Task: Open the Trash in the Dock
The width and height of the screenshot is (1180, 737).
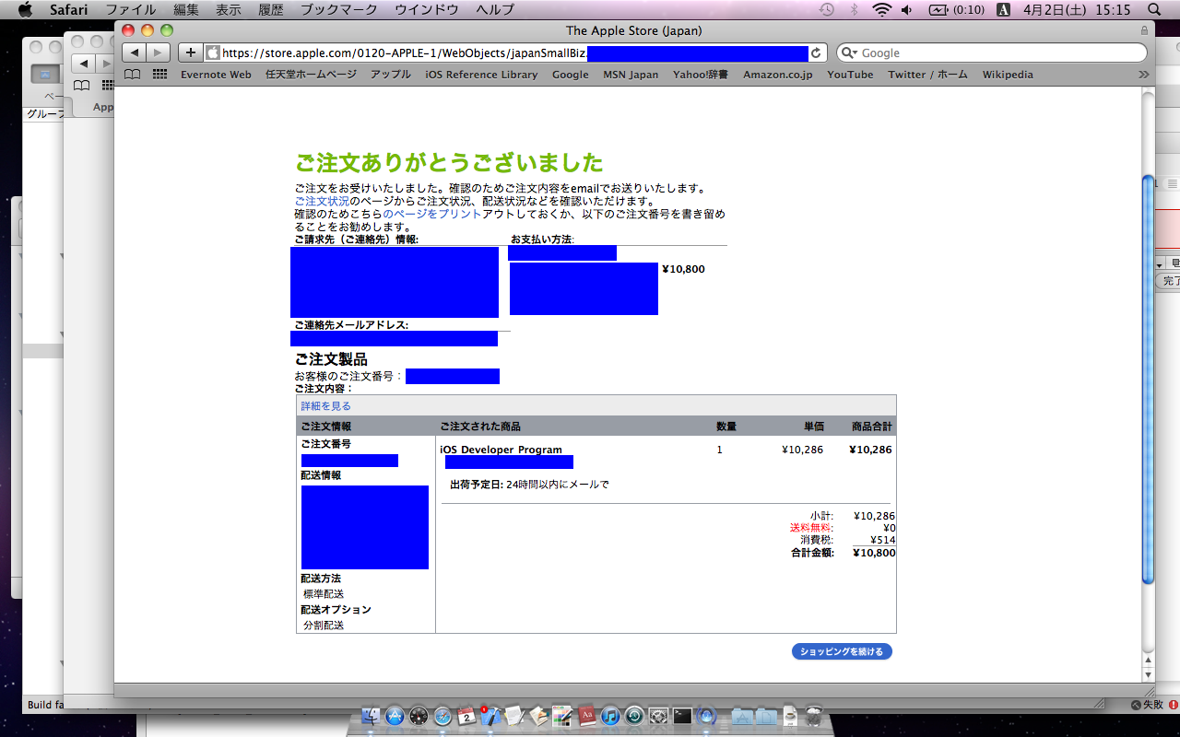Action: pyautogui.click(x=813, y=716)
